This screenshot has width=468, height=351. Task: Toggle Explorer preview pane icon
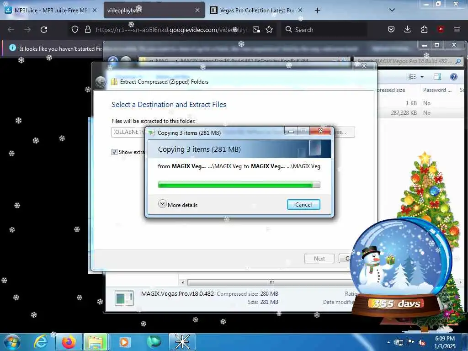(437, 77)
